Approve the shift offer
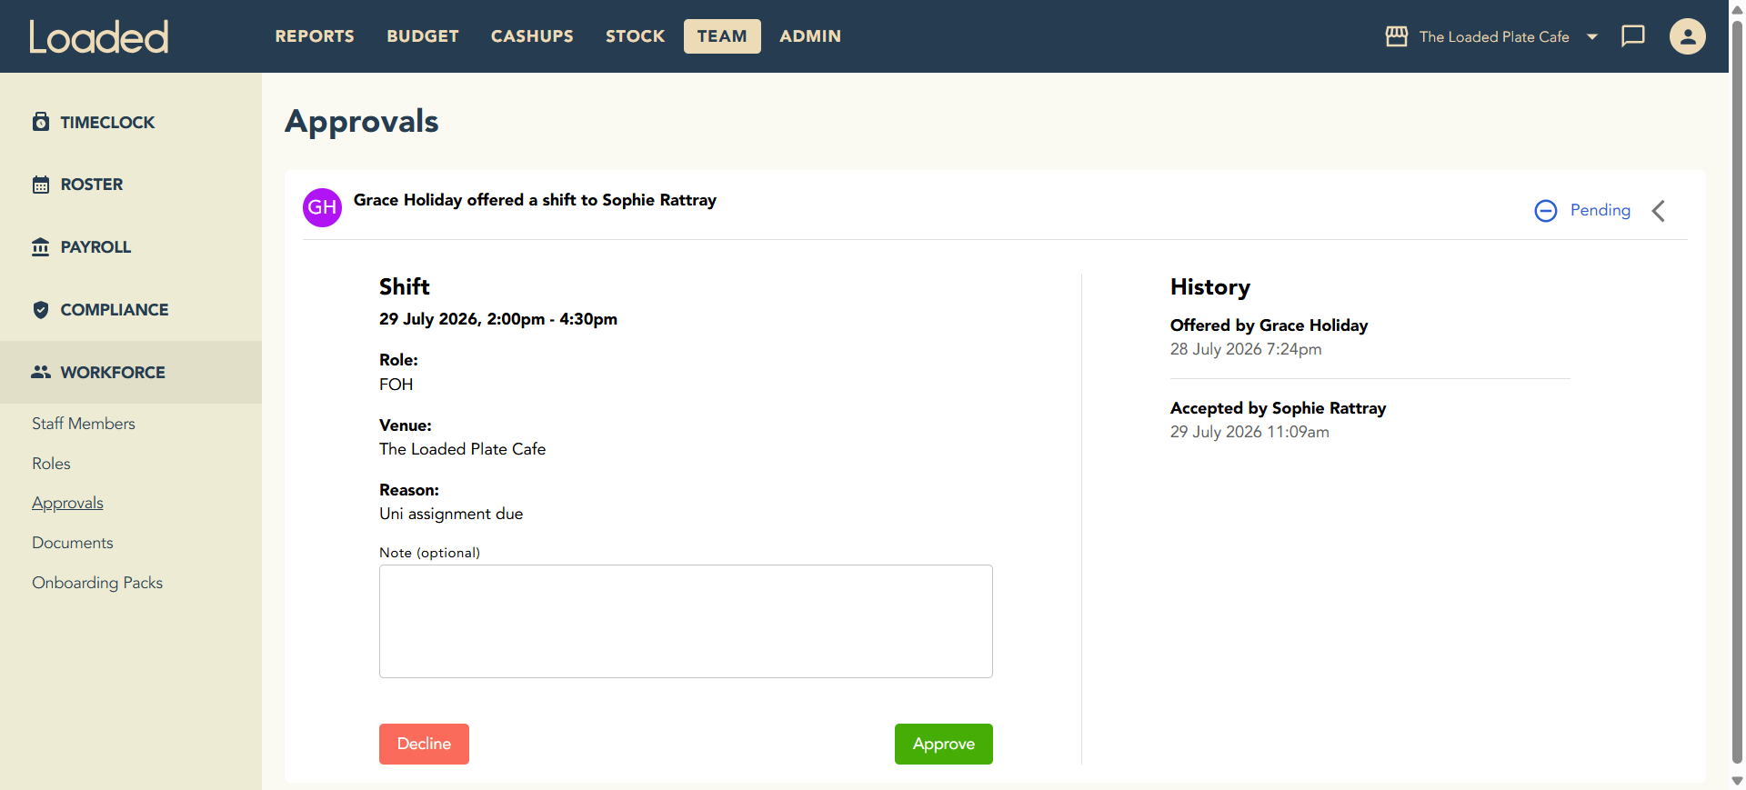 click(944, 744)
